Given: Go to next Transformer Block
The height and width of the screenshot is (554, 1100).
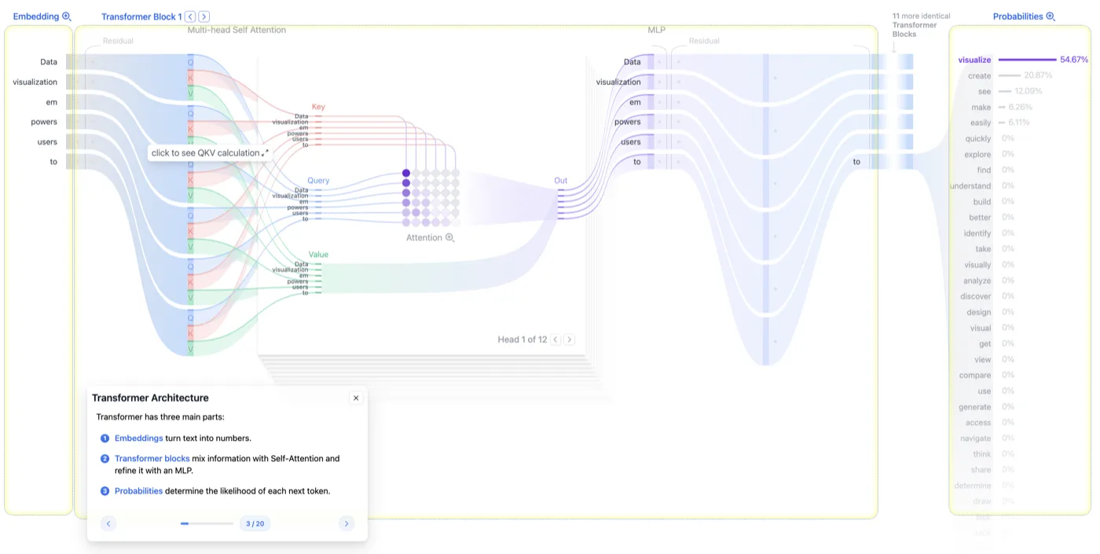Looking at the screenshot, I should pos(204,17).
